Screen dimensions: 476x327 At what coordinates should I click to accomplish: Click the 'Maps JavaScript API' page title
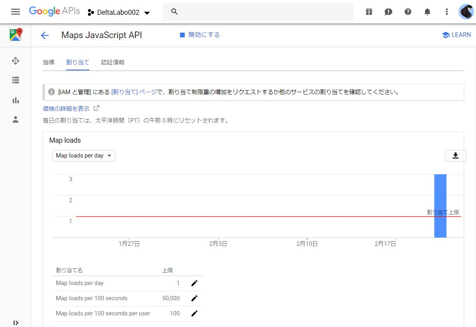click(102, 35)
